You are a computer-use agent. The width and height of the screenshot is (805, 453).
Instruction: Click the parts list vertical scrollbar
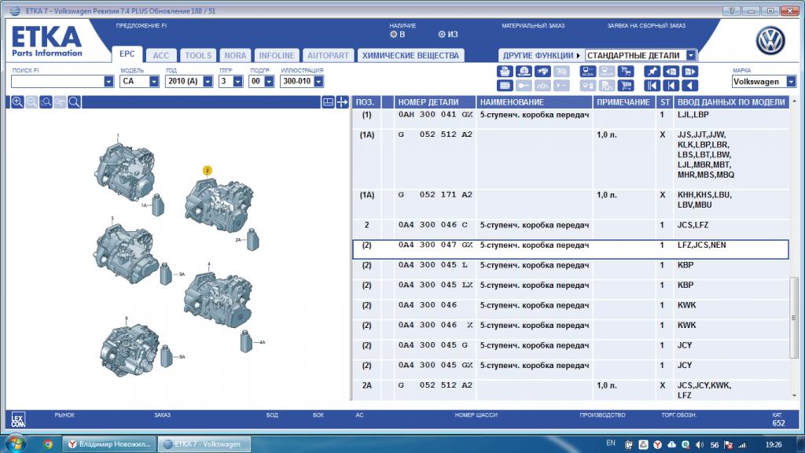pyautogui.click(x=794, y=318)
